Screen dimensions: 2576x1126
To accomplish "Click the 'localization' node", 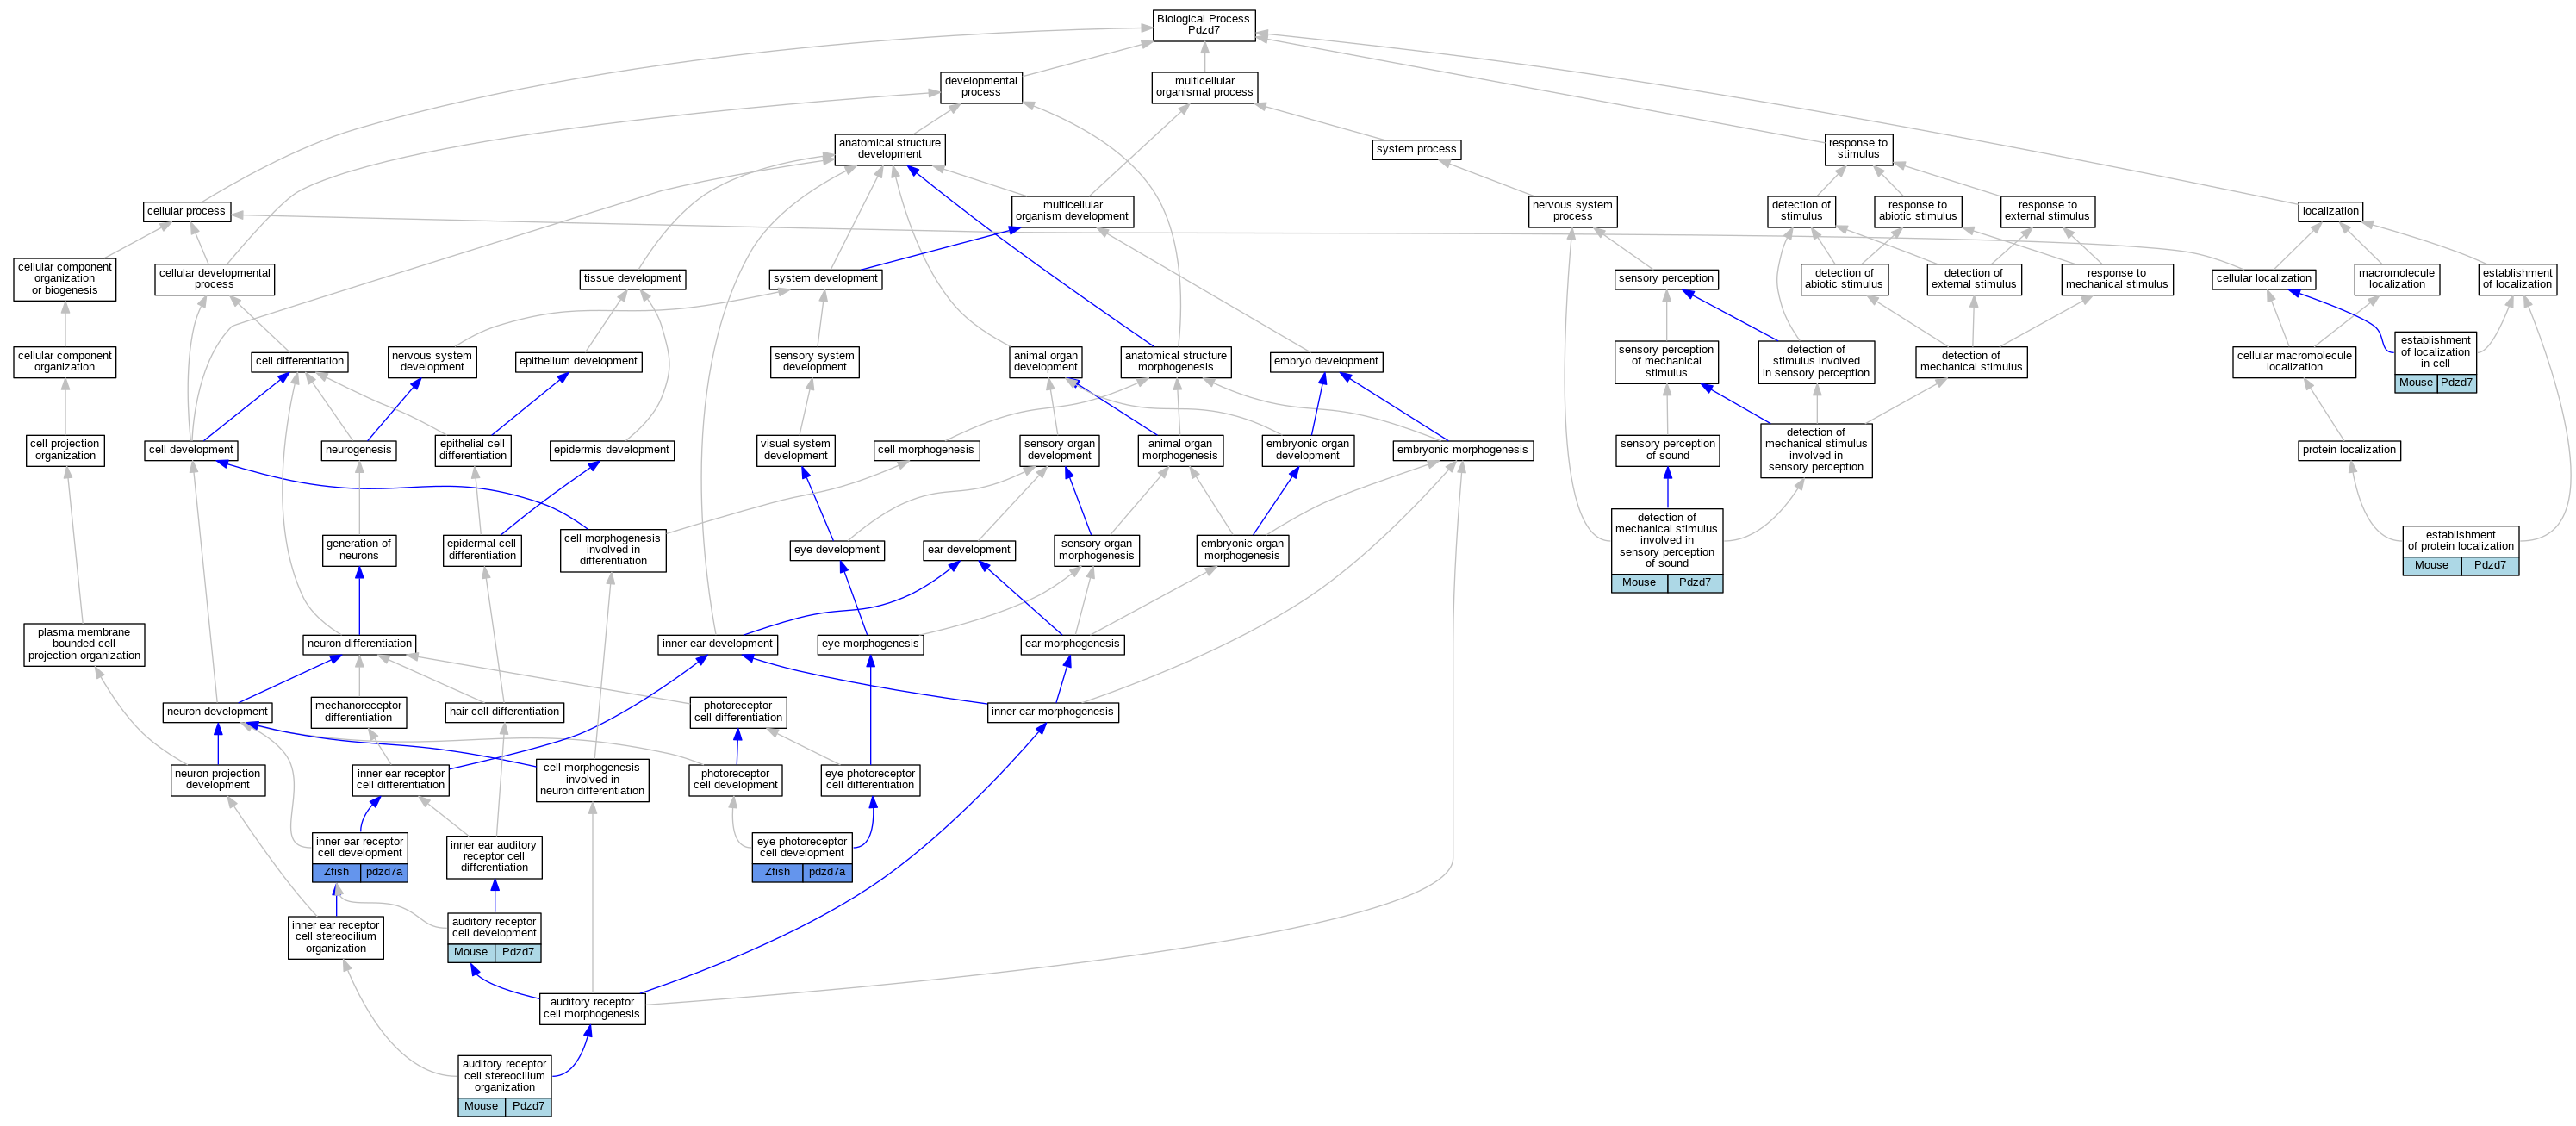I will point(2330,211).
